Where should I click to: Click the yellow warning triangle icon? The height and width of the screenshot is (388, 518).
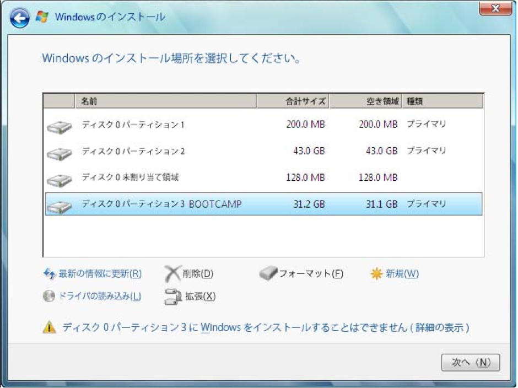[49, 327]
